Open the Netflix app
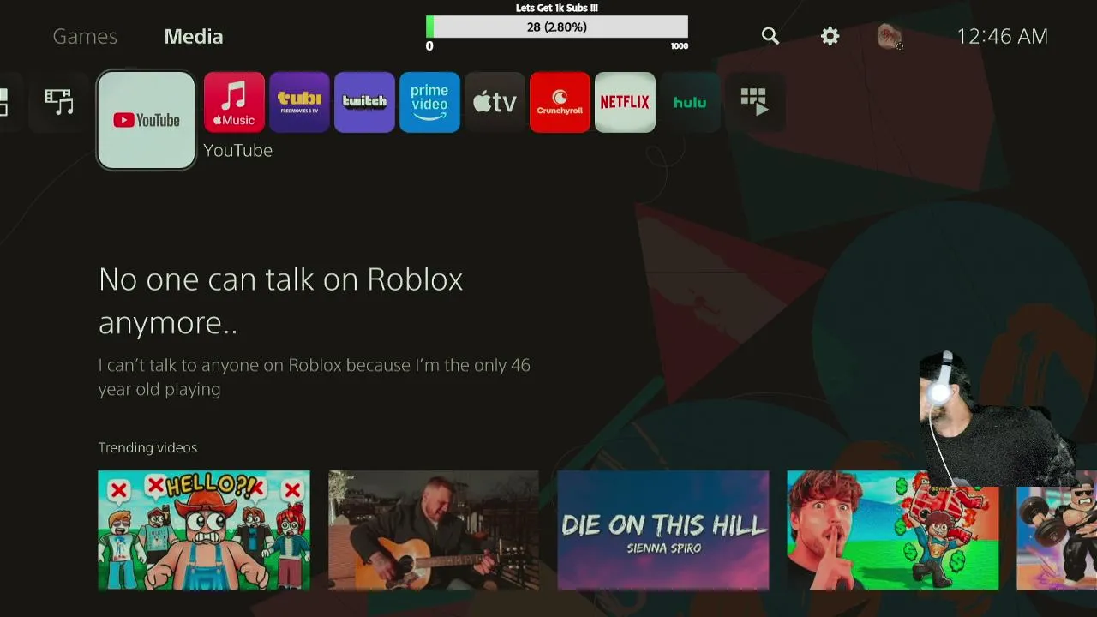Image resolution: width=1097 pixels, height=617 pixels. point(625,102)
